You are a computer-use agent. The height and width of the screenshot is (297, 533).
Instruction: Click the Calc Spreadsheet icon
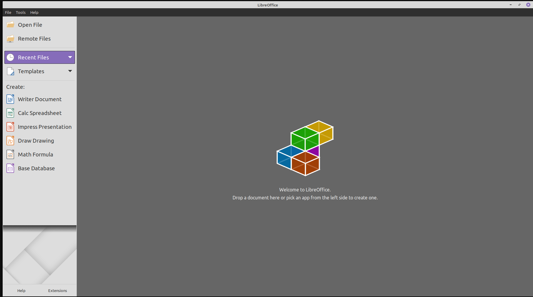point(10,113)
